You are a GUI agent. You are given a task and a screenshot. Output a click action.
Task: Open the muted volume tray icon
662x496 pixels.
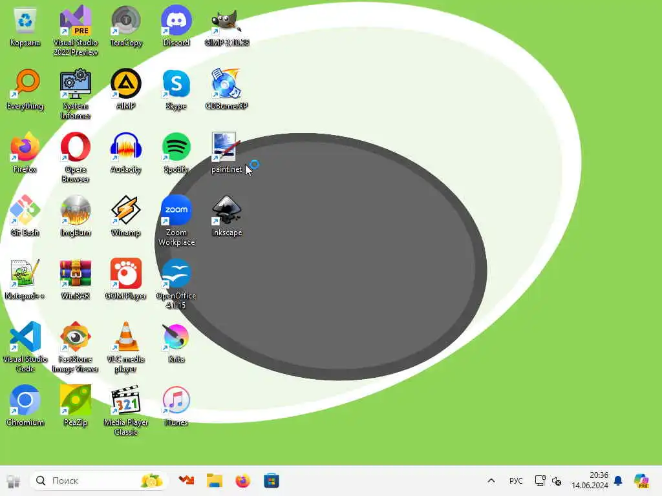(x=557, y=480)
